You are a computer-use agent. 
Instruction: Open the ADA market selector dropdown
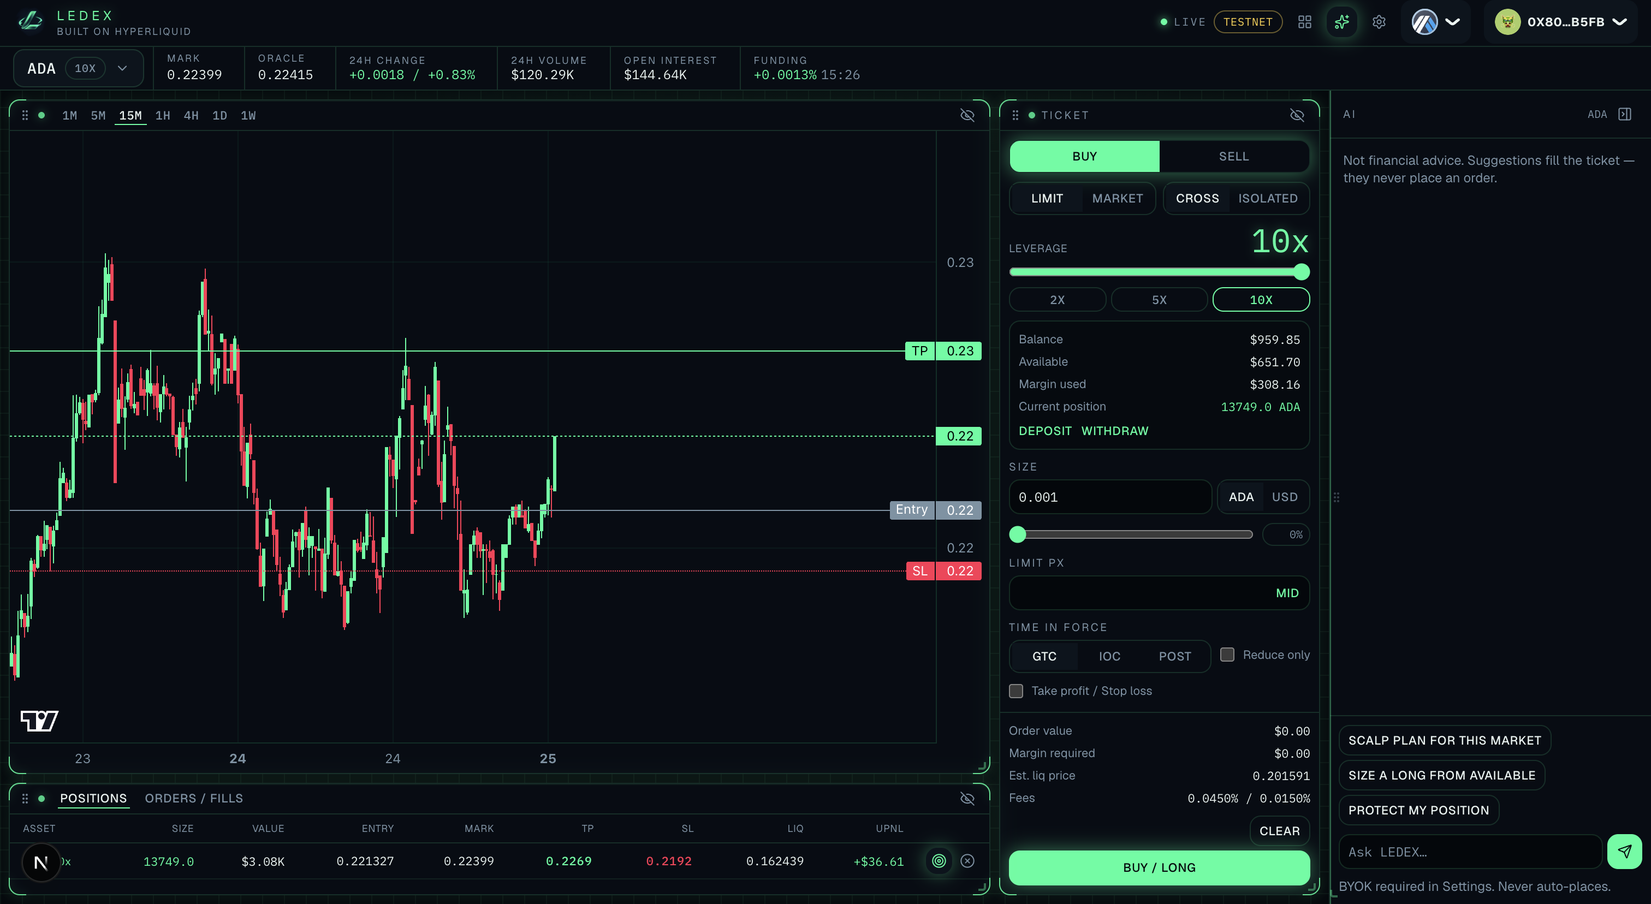tap(78, 69)
